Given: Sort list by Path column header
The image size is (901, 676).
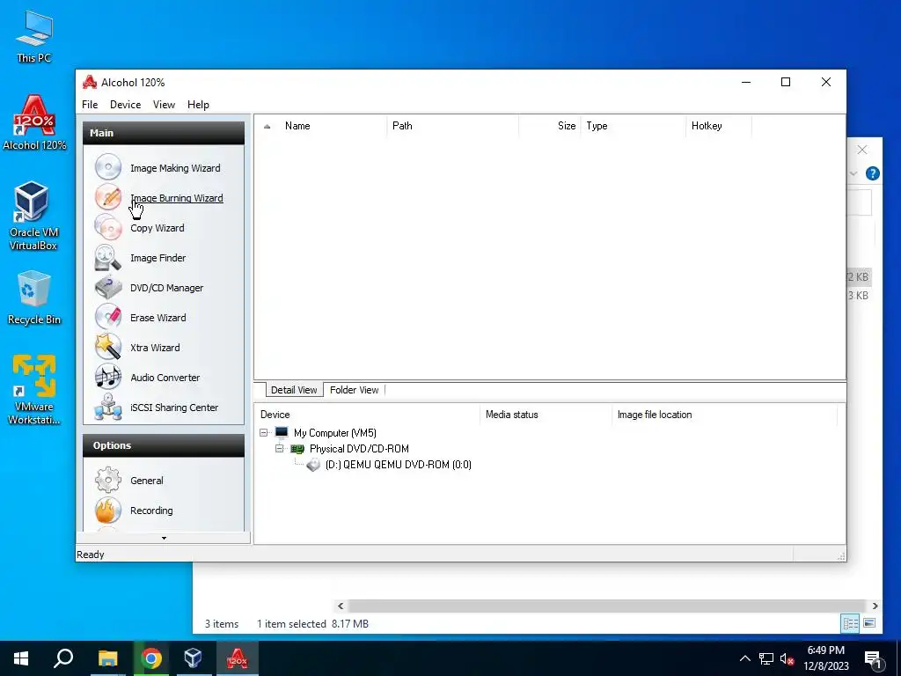Looking at the screenshot, I should (453, 126).
